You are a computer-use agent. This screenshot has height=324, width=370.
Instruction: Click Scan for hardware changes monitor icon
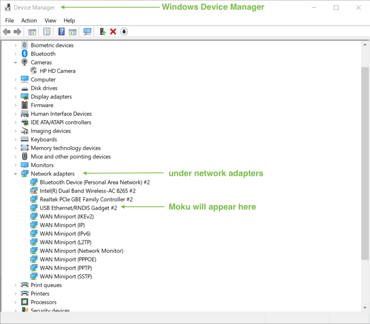tap(87, 32)
